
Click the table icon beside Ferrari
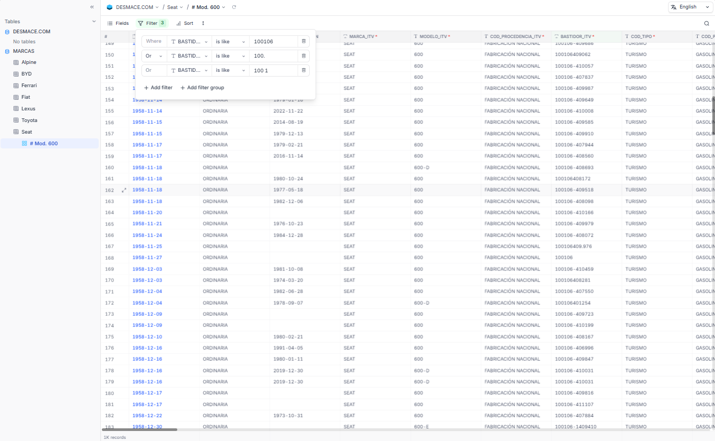(x=16, y=86)
